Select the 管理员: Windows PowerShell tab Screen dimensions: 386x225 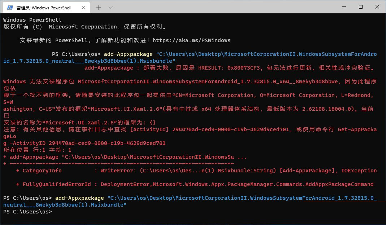click(x=46, y=8)
